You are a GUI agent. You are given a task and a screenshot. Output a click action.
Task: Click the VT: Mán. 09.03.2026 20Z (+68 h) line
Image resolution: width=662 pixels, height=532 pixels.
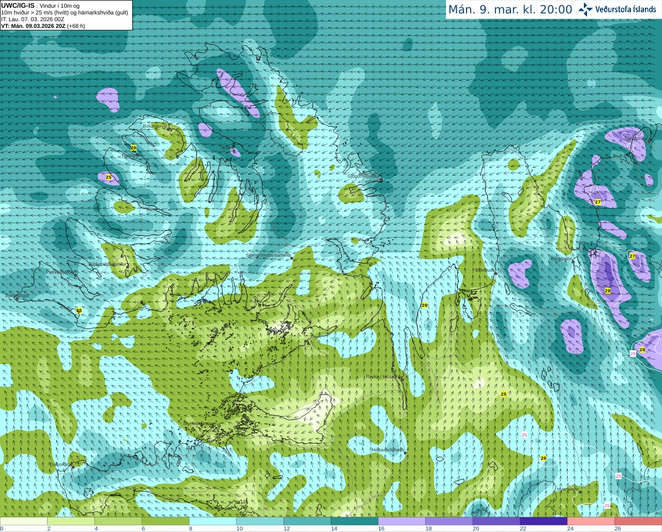click(43, 26)
